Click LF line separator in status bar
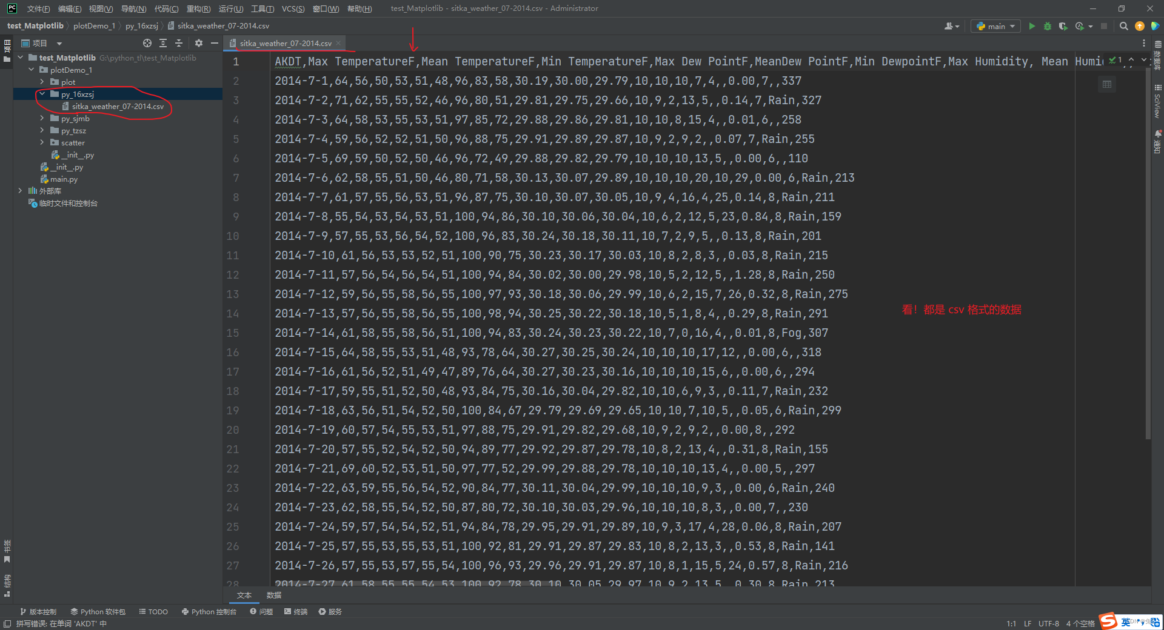 pyautogui.click(x=1028, y=623)
